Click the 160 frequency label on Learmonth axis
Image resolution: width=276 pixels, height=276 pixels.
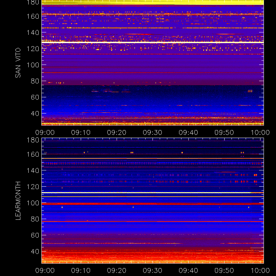(x=33, y=154)
